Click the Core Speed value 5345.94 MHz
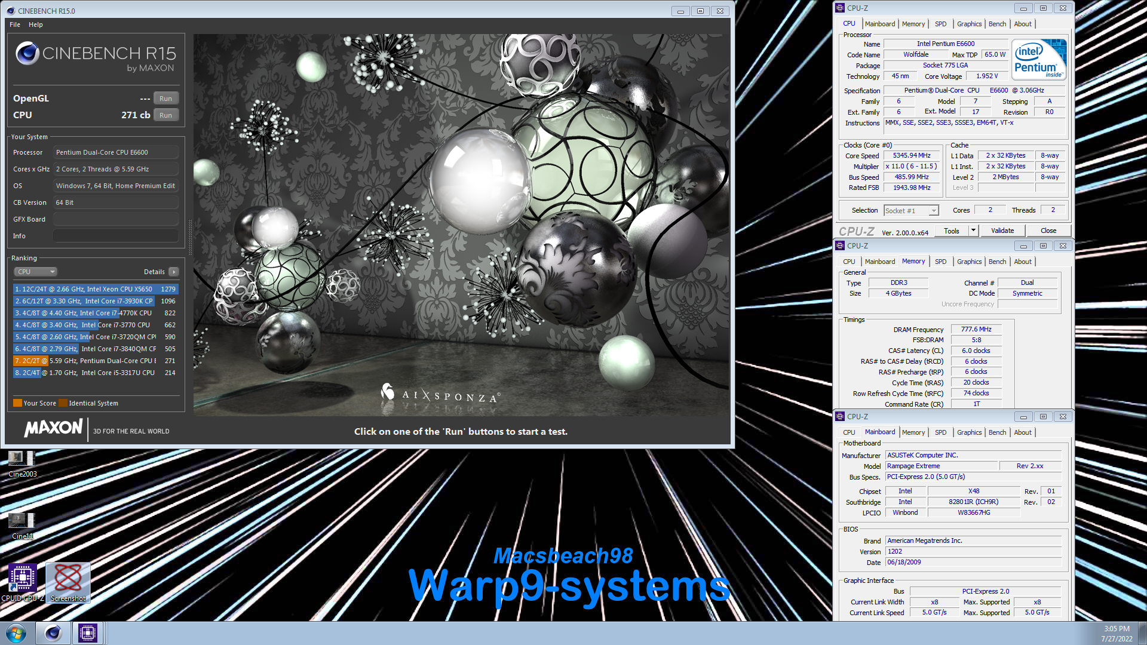Screen dimensions: 1147x645 pos(912,155)
